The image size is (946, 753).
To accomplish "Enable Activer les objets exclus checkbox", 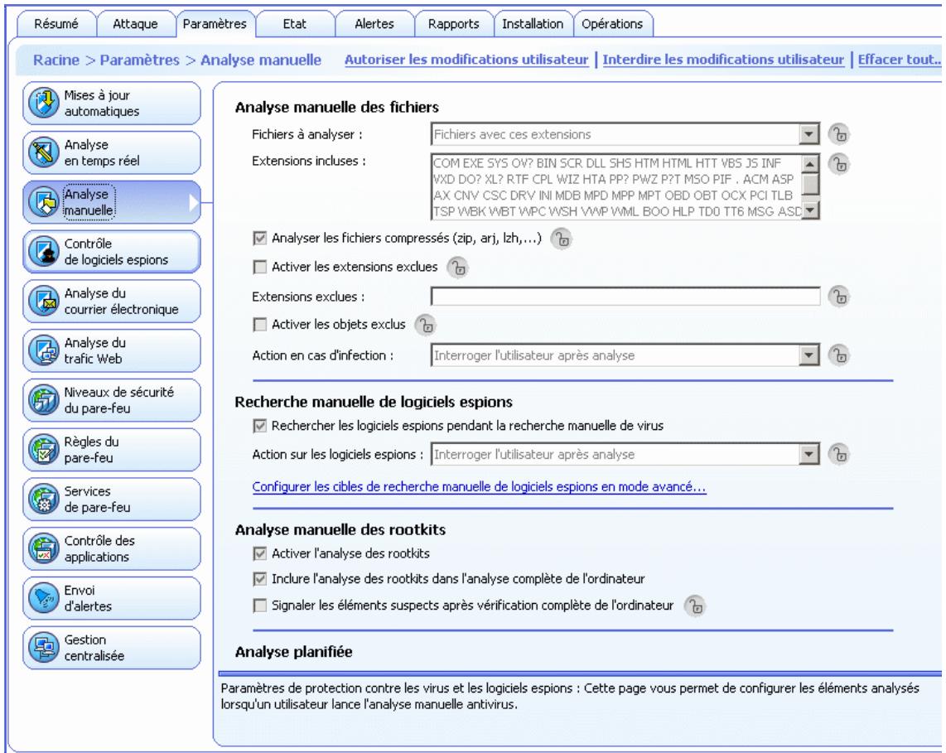I will [x=260, y=325].
